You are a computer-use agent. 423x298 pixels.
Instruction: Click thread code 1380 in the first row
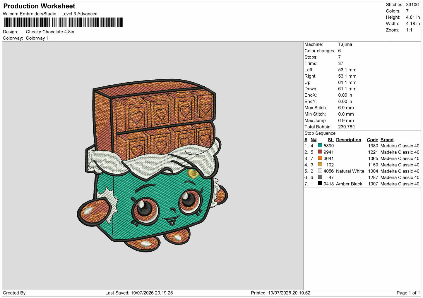click(x=373, y=146)
